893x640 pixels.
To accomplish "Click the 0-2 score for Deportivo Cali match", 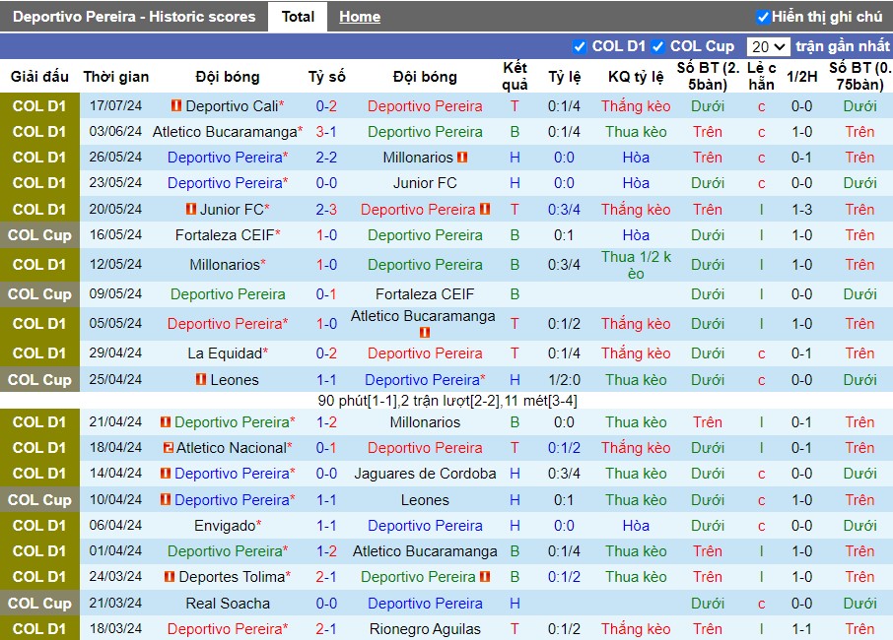I will pyautogui.click(x=326, y=105).
